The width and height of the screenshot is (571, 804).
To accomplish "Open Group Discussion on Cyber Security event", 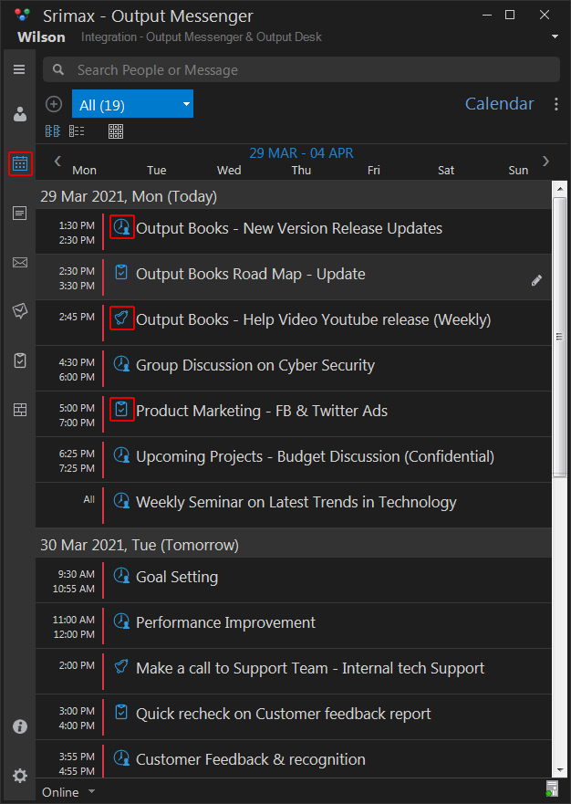I will point(294,368).
